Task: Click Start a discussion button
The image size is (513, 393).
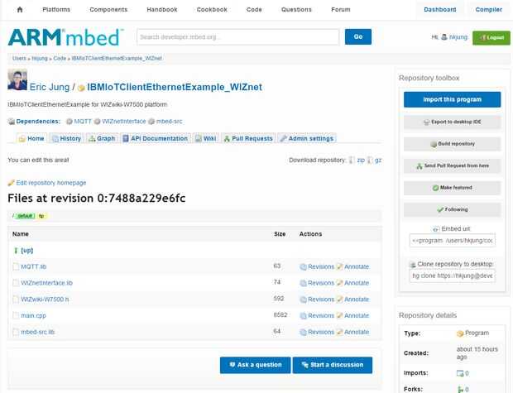Action: click(333, 365)
